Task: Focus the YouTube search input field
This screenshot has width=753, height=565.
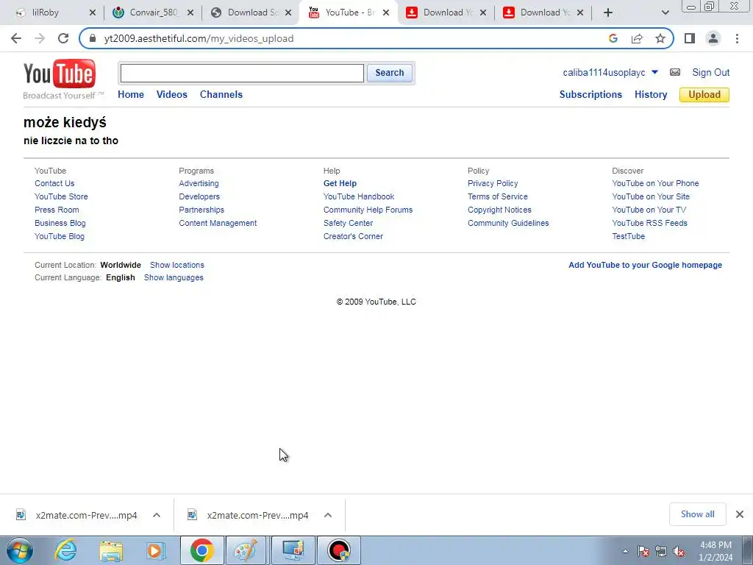Action: point(242,73)
